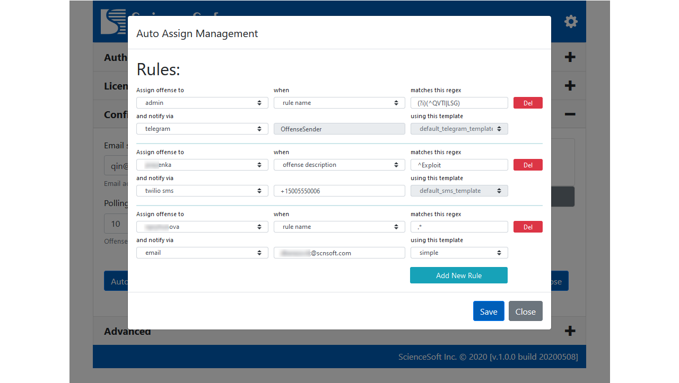Open the telegram notify via dropdown

coord(202,129)
